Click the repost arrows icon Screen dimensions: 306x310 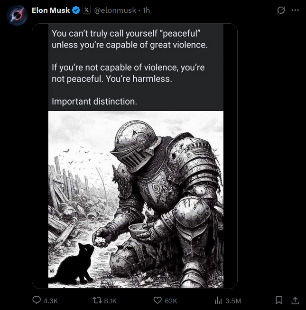tap(96, 300)
